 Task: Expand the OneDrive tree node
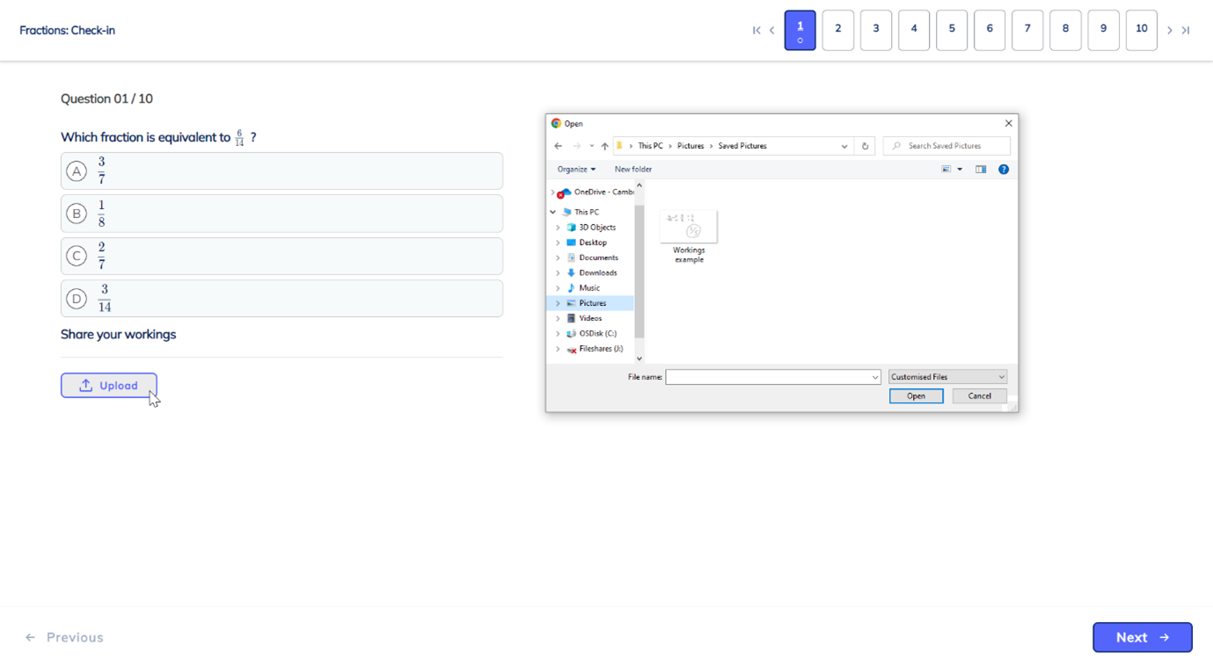(552, 192)
